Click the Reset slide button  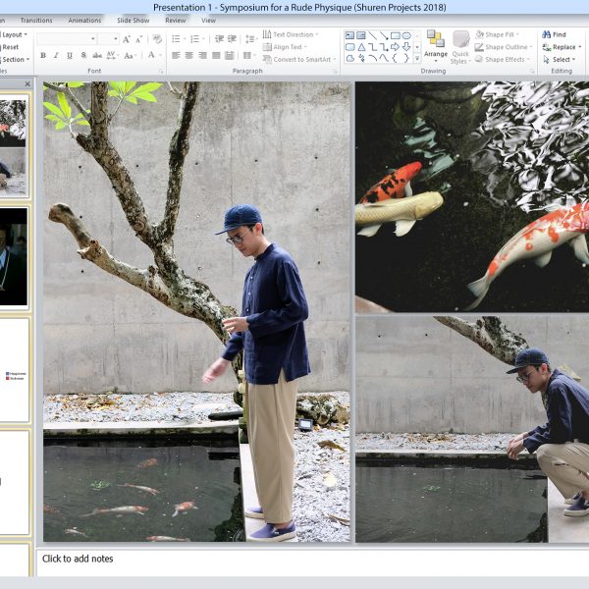pos(10,46)
